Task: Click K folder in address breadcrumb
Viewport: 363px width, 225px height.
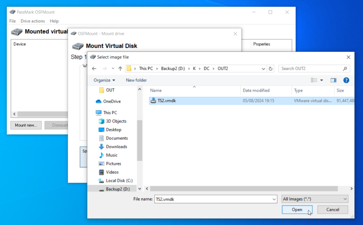Action: coord(194,69)
